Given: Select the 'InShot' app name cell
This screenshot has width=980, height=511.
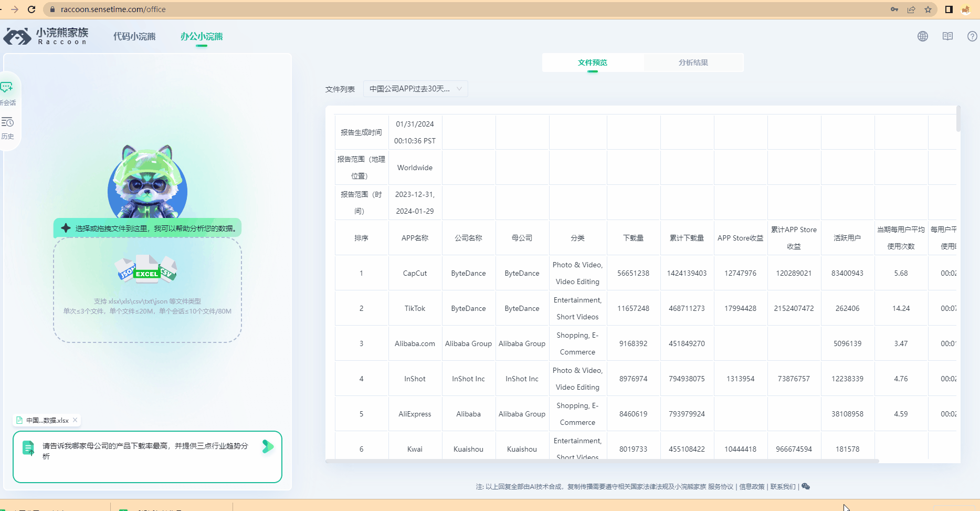Looking at the screenshot, I should pos(415,379).
